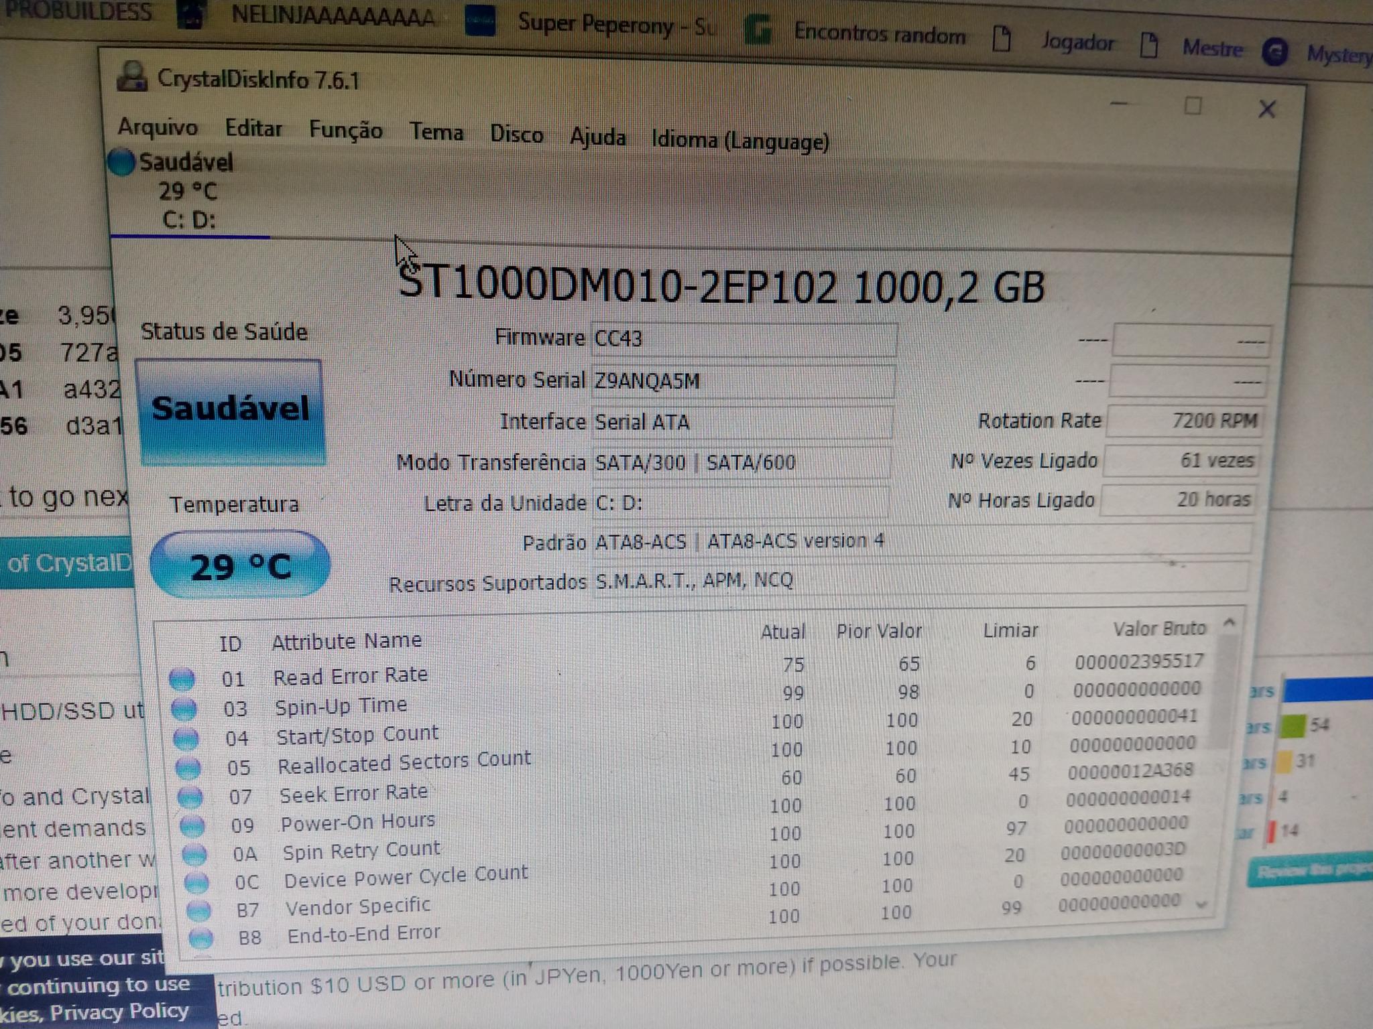Click the Rotation Rate field 7200 RPM

tap(1185, 421)
